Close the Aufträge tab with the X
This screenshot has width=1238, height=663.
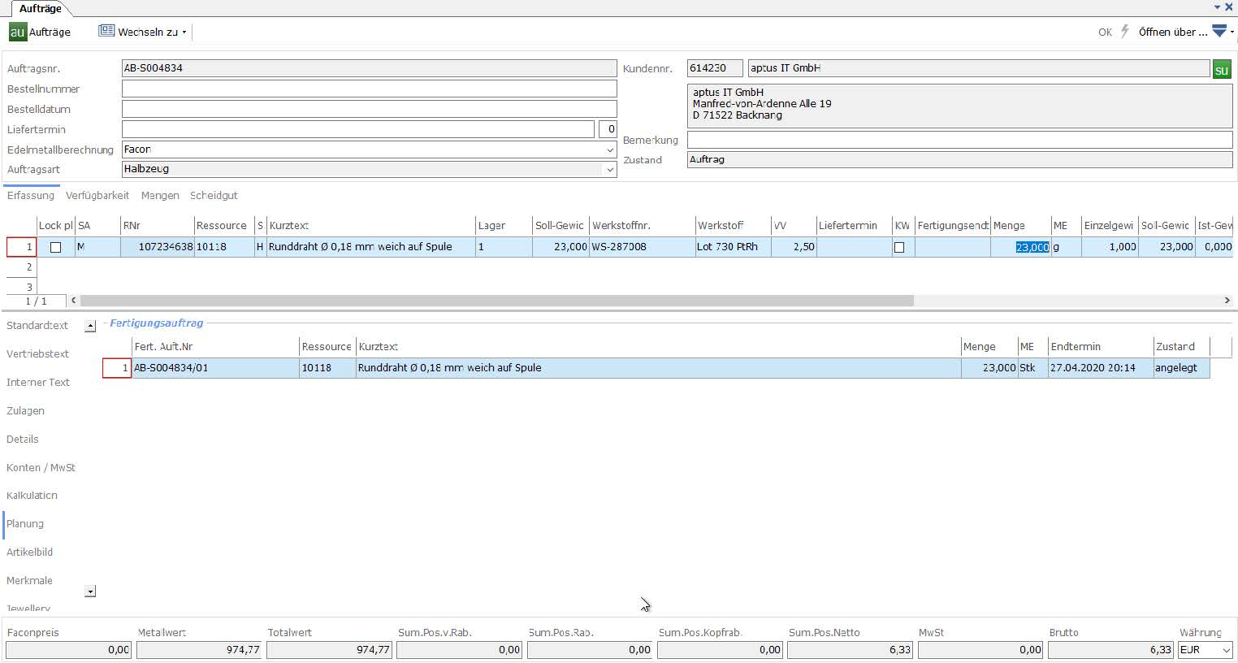[1229, 6]
